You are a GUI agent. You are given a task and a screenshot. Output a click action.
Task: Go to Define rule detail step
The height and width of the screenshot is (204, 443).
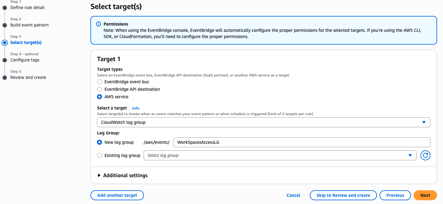pyautogui.click(x=28, y=7)
